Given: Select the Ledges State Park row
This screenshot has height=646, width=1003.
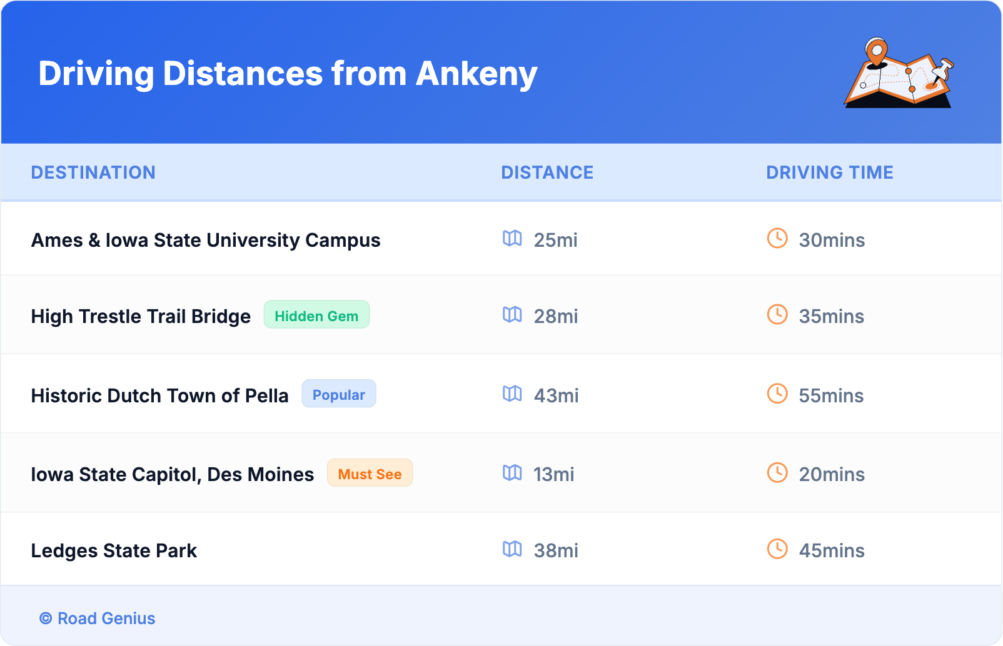Looking at the screenshot, I should click(114, 550).
